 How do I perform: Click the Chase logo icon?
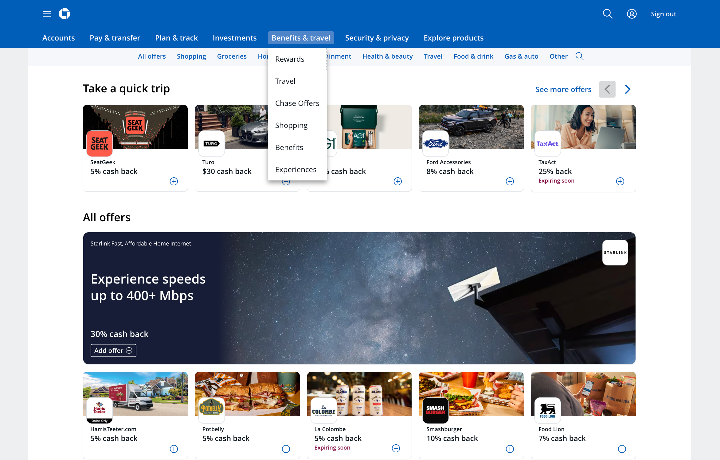(x=65, y=14)
